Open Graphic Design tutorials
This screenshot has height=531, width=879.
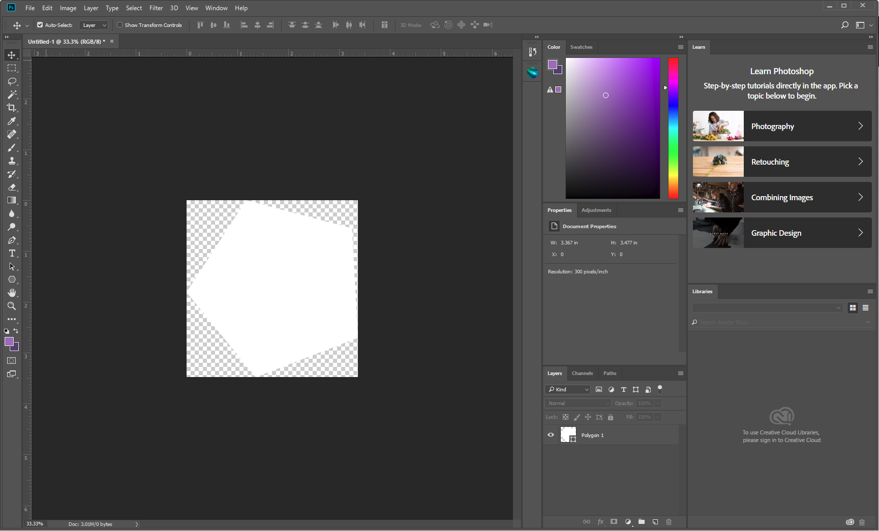tap(782, 233)
